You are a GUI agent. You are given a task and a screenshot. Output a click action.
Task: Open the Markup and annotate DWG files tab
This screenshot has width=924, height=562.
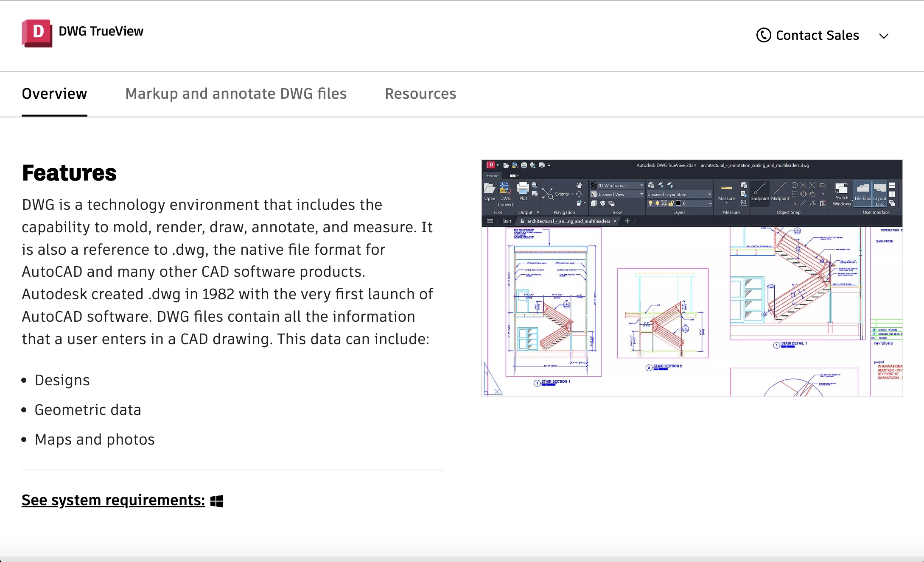pos(236,94)
